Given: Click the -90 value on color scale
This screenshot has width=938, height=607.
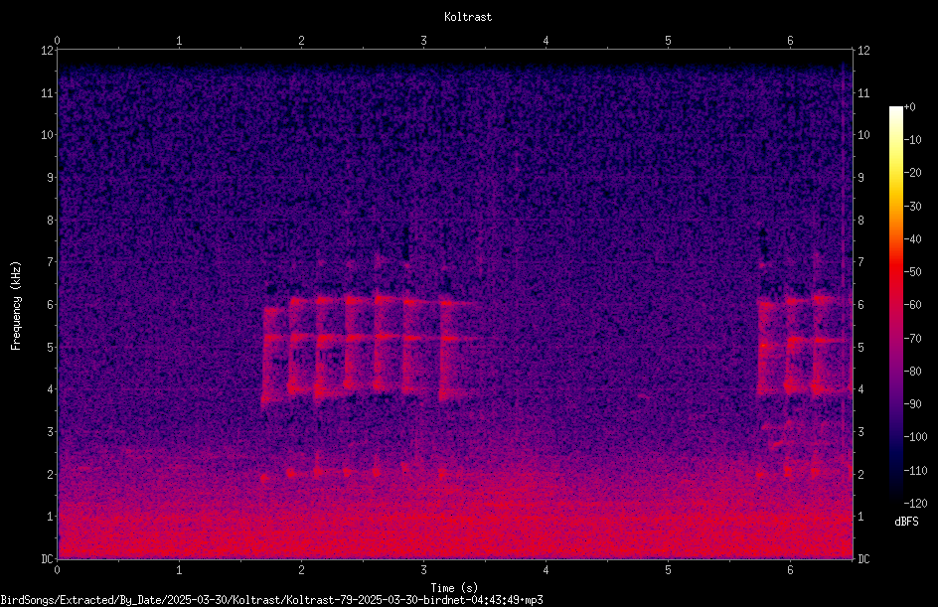Looking at the screenshot, I should click(913, 404).
